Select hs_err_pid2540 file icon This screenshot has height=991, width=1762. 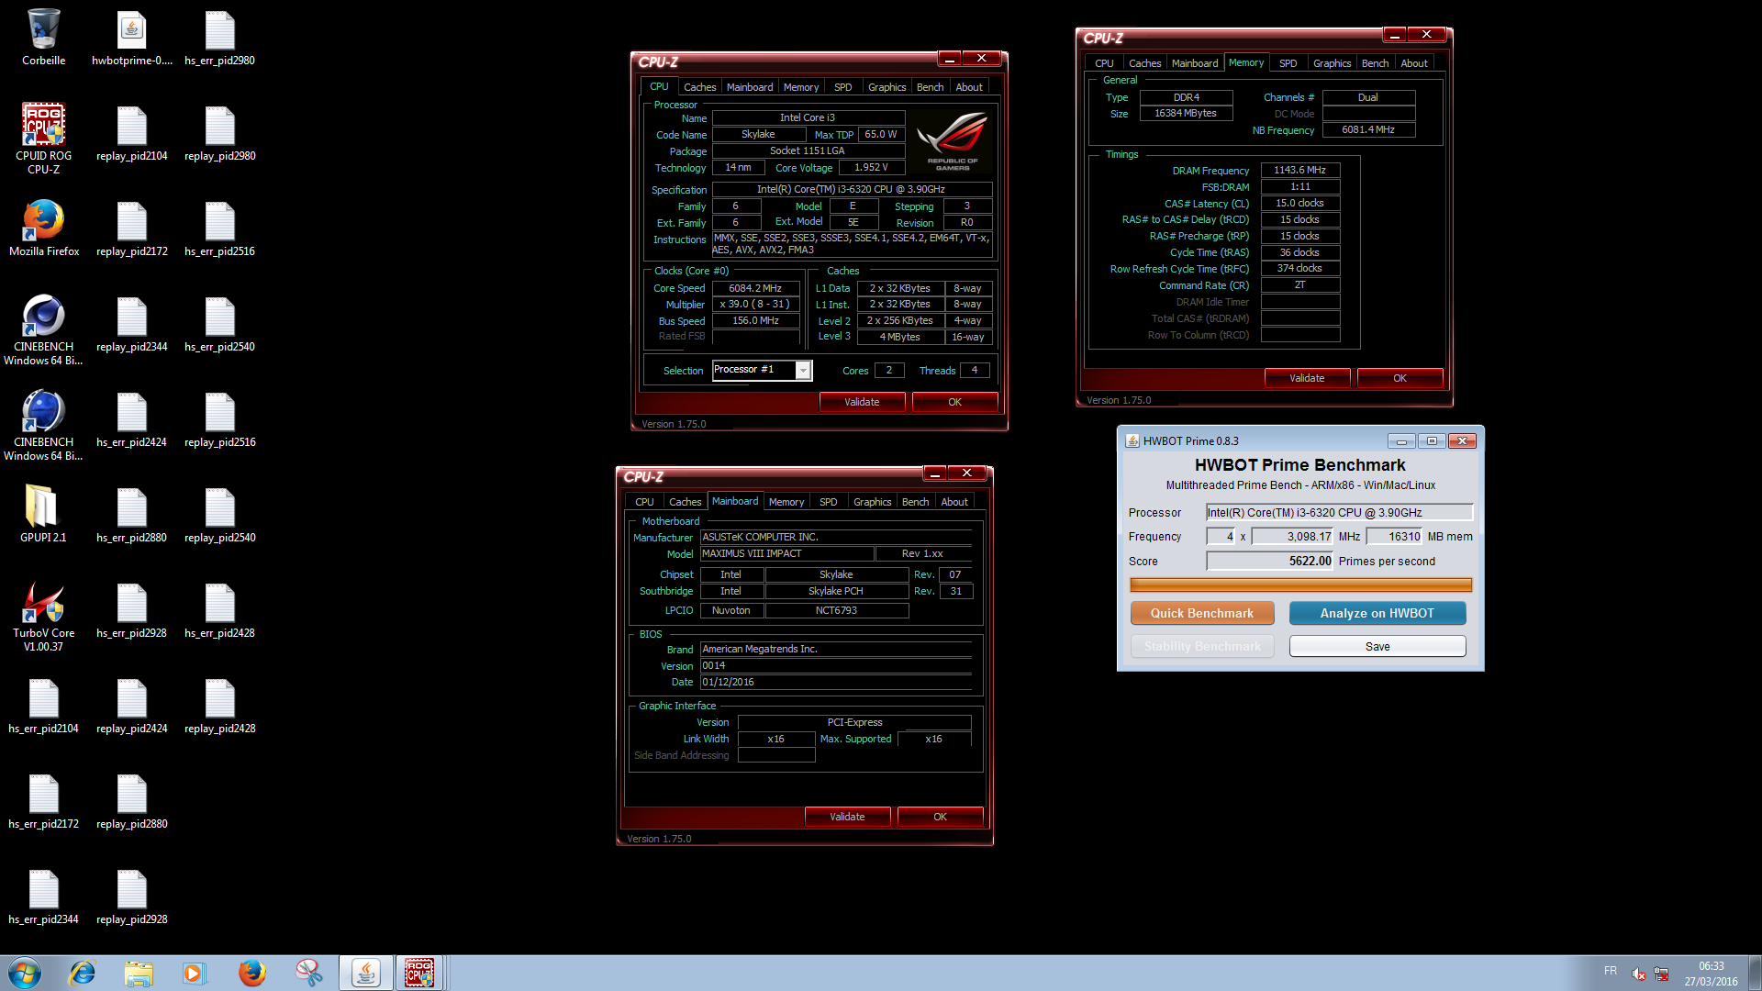219,325
